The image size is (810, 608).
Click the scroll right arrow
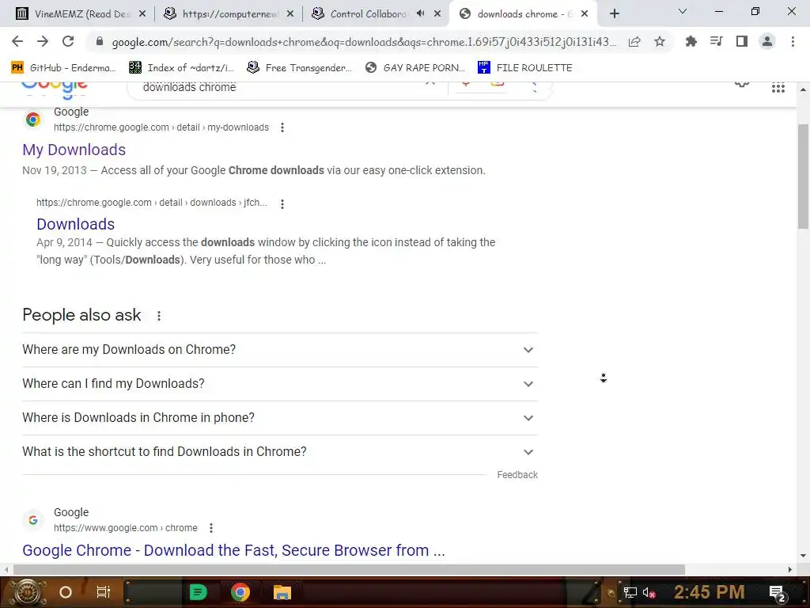pyautogui.click(x=790, y=570)
